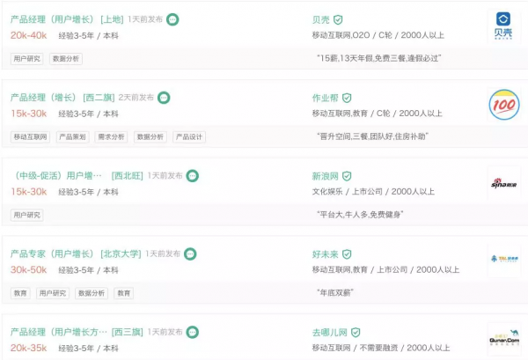Click text 文化娱乐 / 上市公司 / 2000人以上
Screen dimensions: 528x360
(x=373, y=192)
